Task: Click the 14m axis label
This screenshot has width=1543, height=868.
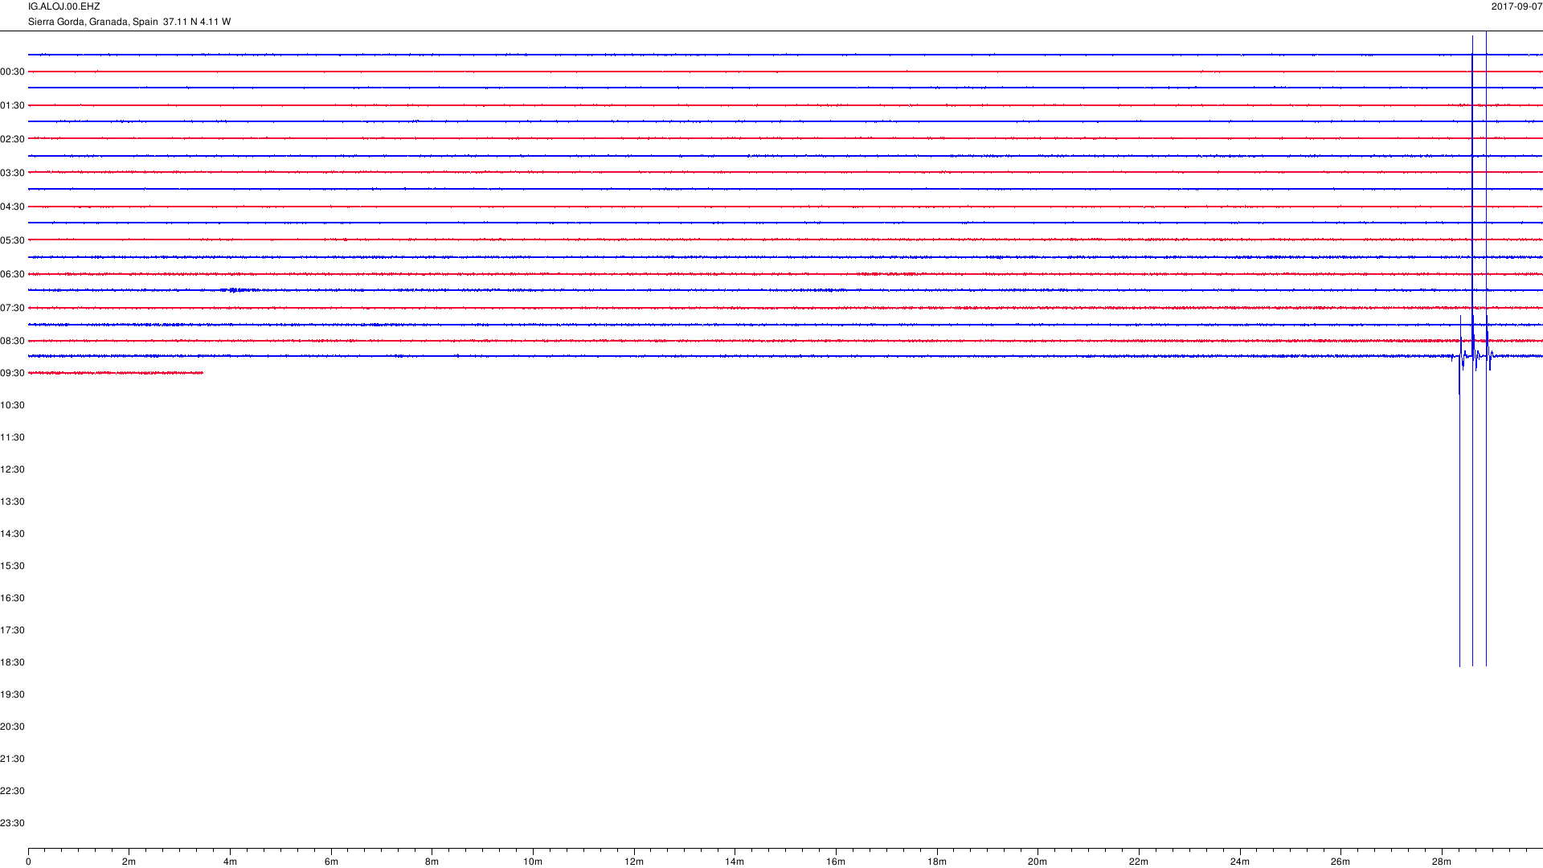Action: click(735, 862)
